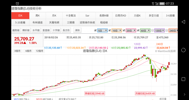
Task: Click the 60日 25,085.82 average value
Action: click(121, 48)
